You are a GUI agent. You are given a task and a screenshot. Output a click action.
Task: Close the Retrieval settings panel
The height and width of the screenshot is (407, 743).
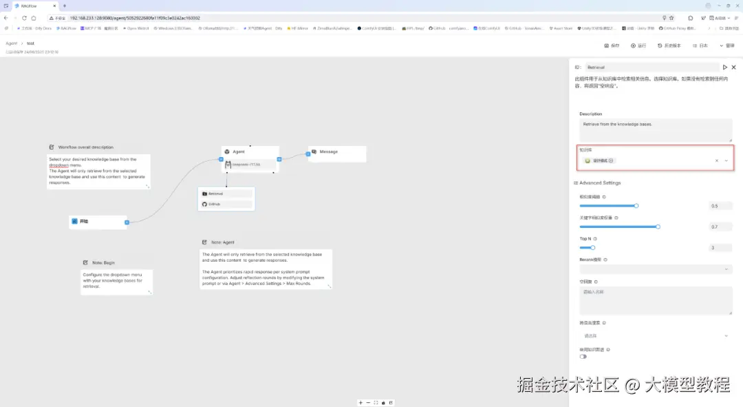coord(733,67)
